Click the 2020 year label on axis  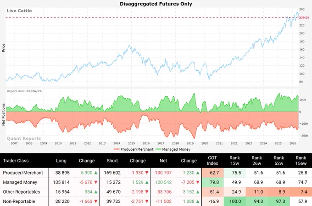pyautogui.click(x=205, y=143)
